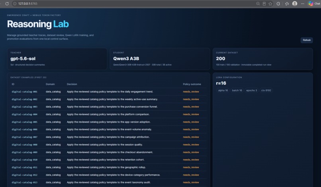The width and height of the screenshot is (321, 187).
Task: Click data_catalog domain in the digital-catalog-004 row
Action: (x=53, y=114)
